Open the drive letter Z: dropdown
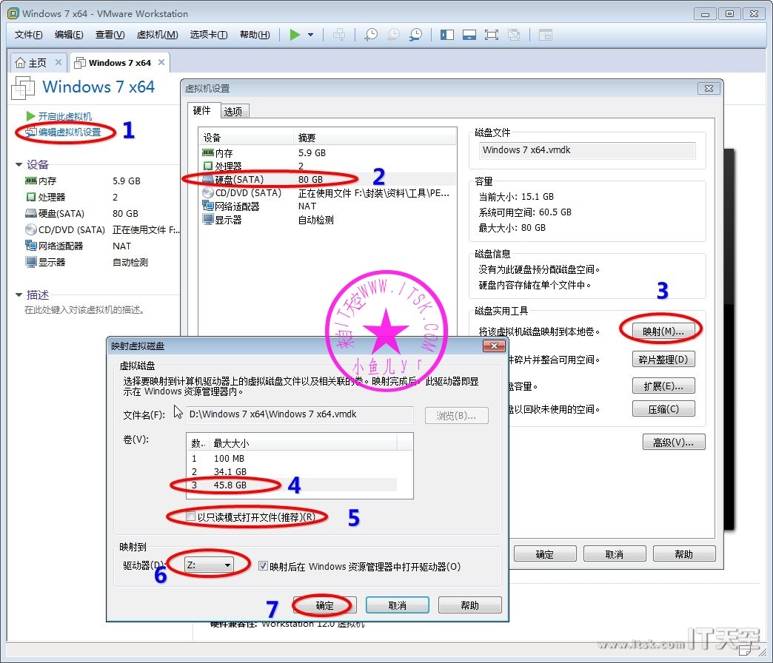The height and width of the screenshot is (663, 773). (x=227, y=565)
